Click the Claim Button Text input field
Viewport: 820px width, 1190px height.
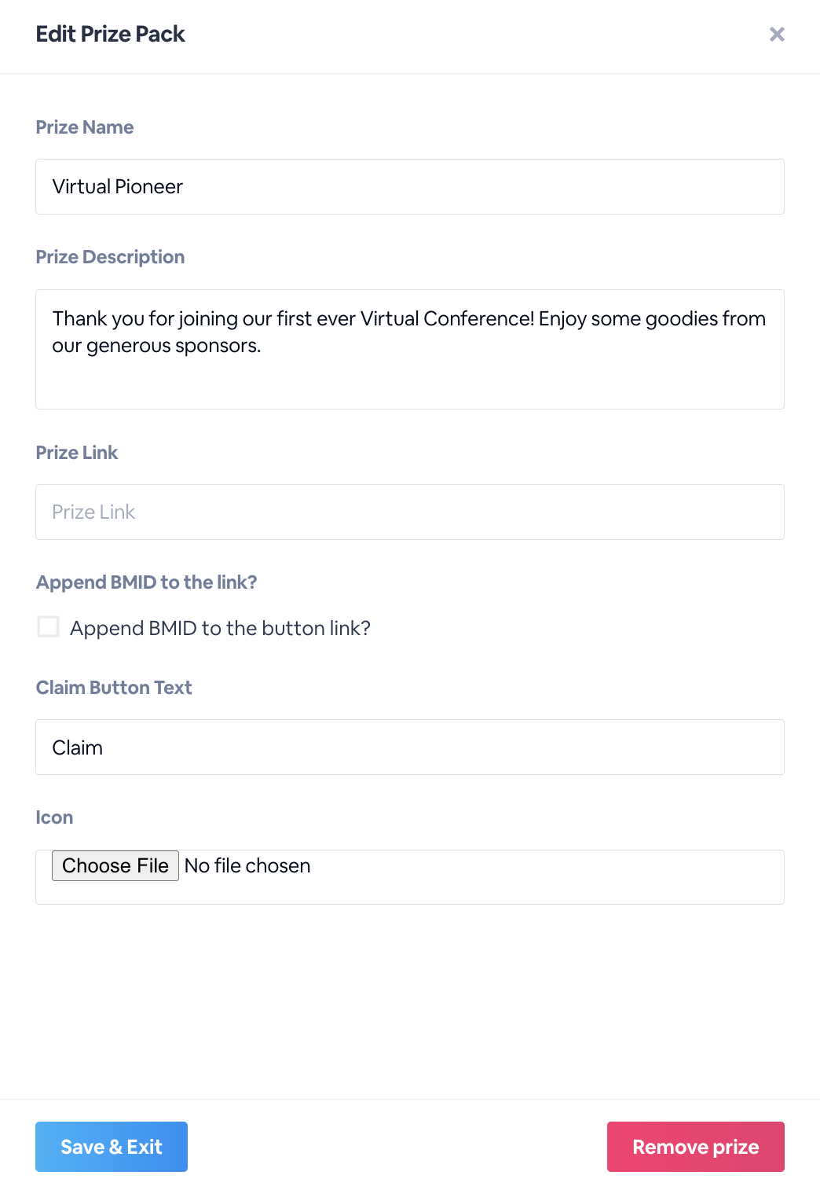(x=410, y=747)
